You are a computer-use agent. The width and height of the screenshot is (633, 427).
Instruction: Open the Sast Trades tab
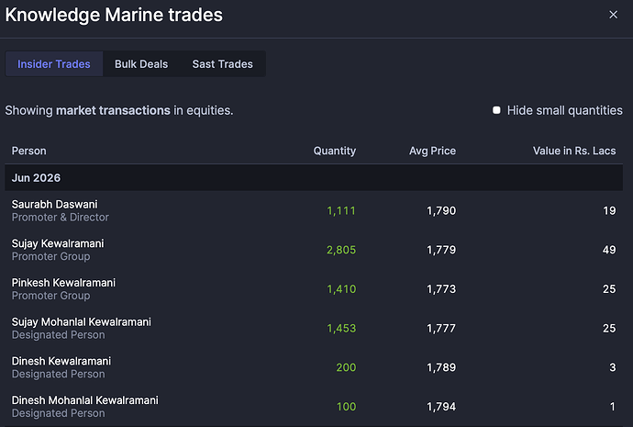222,64
